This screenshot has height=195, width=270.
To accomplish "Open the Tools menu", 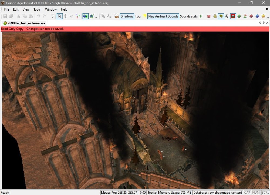I will point(37,9).
